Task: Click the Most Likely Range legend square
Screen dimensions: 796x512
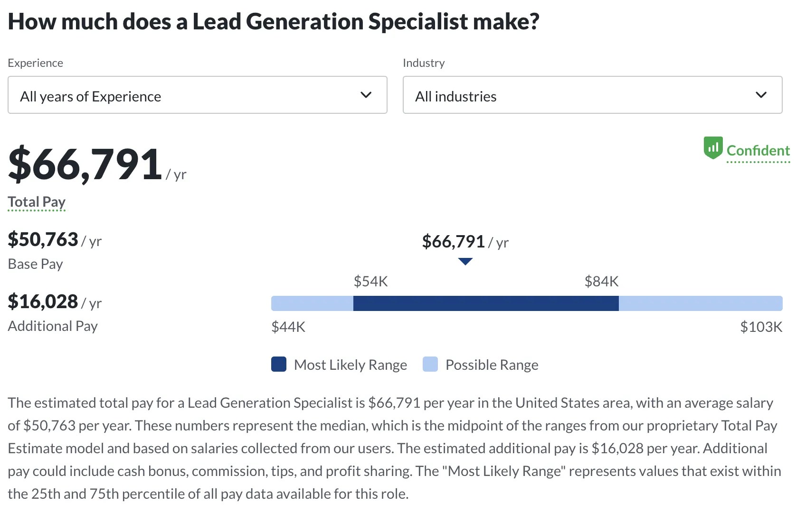Action: 278,364
